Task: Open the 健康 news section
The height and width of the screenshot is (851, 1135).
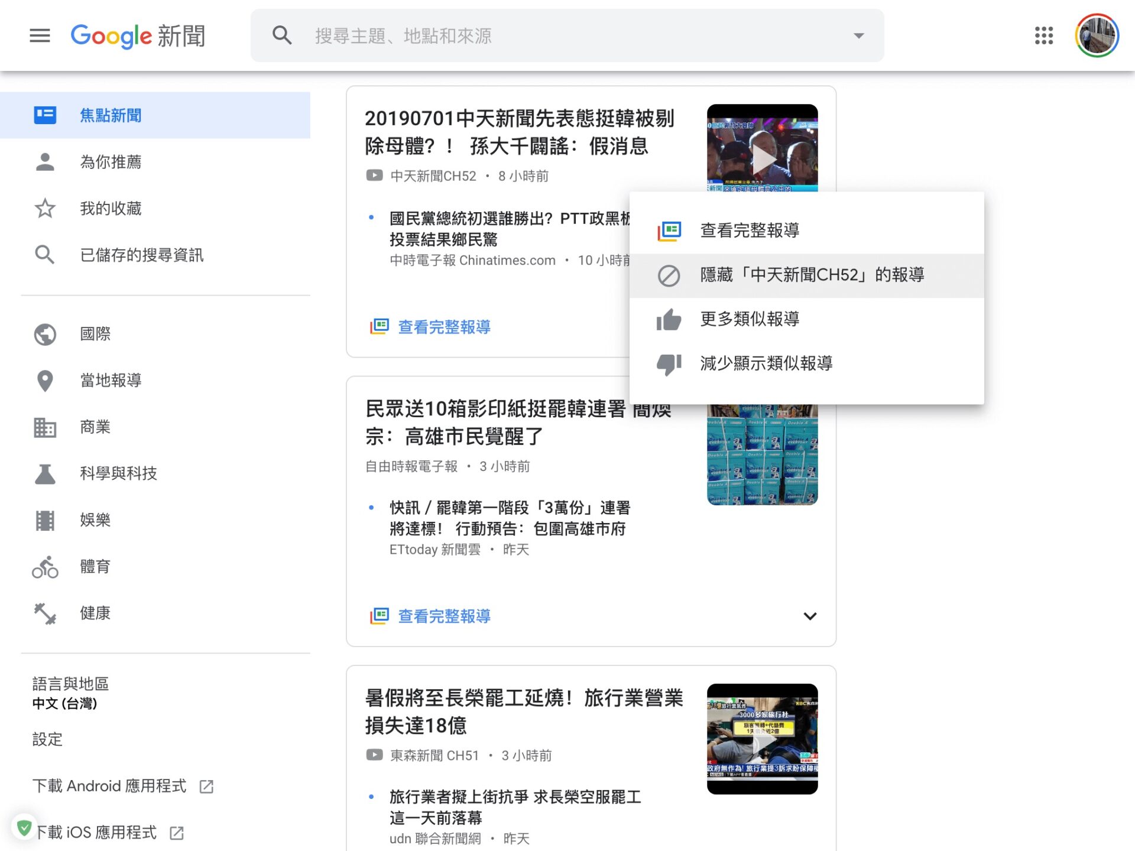Action: [x=155, y=613]
